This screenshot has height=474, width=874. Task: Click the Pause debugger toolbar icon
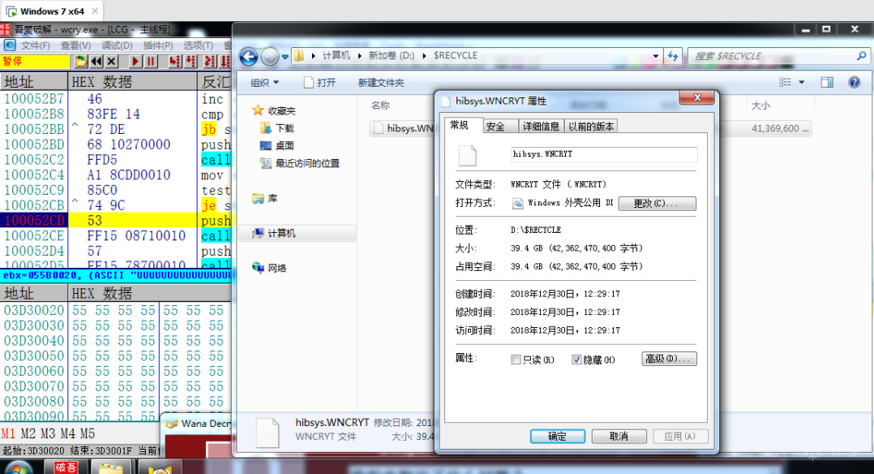click(151, 62)
